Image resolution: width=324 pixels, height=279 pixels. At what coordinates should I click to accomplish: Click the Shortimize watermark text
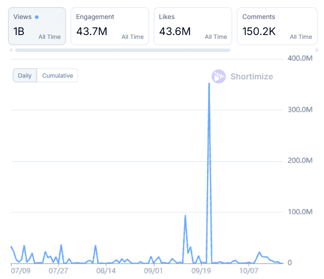pos(251,76)
